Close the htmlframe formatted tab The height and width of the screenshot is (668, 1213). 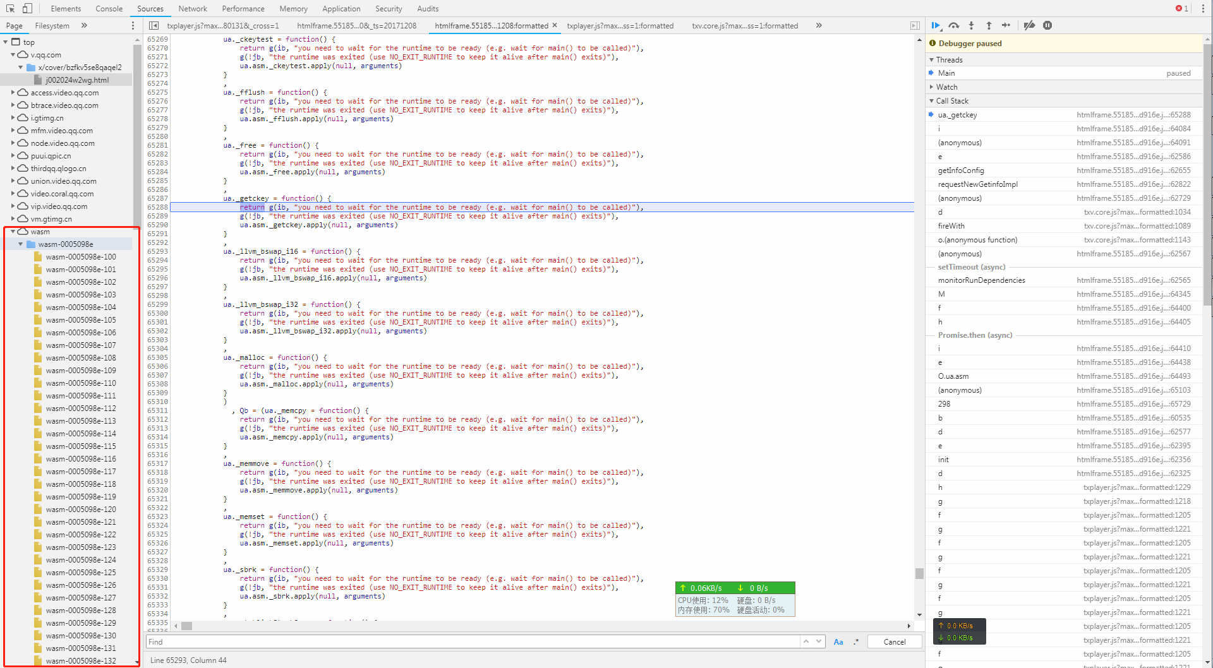click(555, 25)
